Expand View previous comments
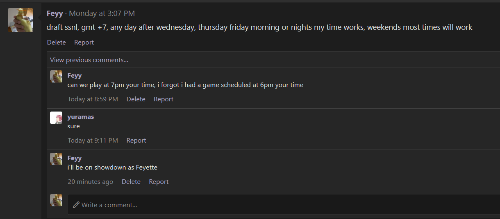The width and height of the screenshot is (500, 219). coord(89,60)
